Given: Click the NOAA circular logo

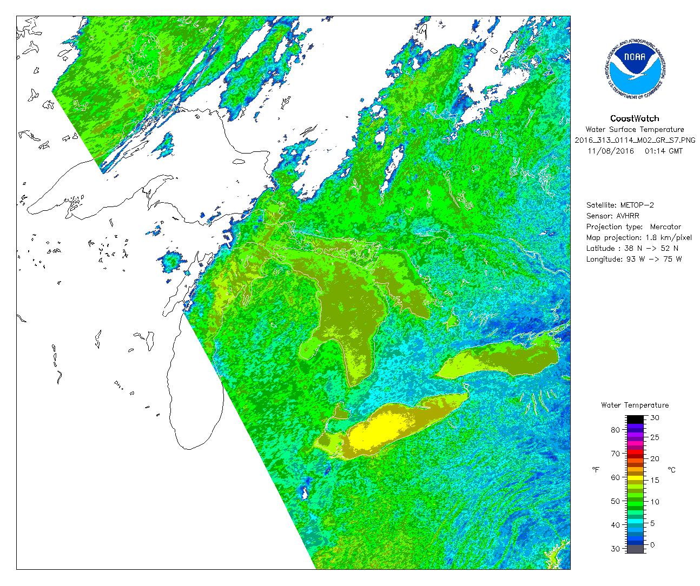Looking at the screenshot, I should point(635,69).
